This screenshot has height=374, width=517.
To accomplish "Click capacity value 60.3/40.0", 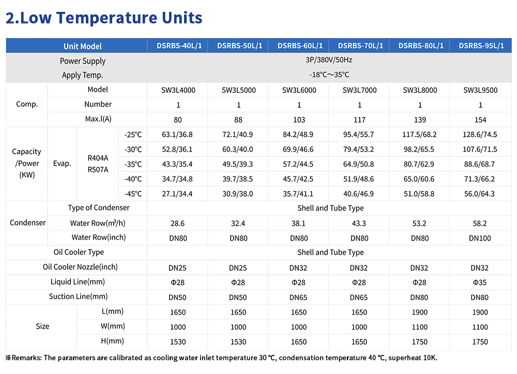I will (x=237, y=149).
